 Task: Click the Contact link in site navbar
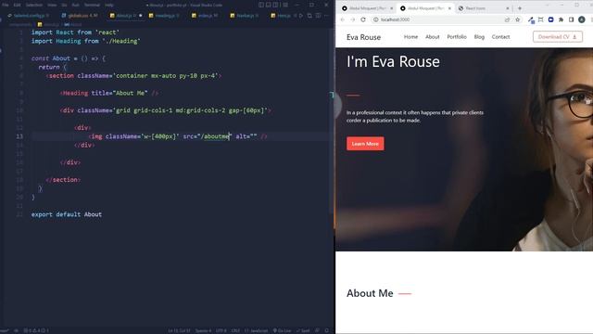click(x=500, y=37)
